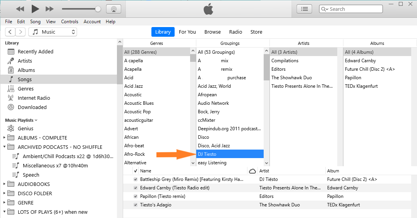
Task: Switch to the Radio tab
Action: [x=236, y=32]
